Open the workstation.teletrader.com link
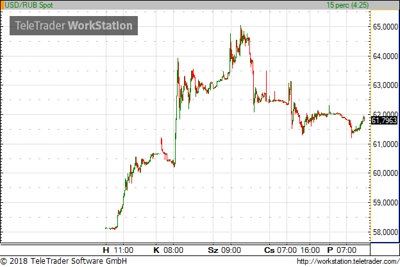Screen dimensions: 400x267 [348, 261]
